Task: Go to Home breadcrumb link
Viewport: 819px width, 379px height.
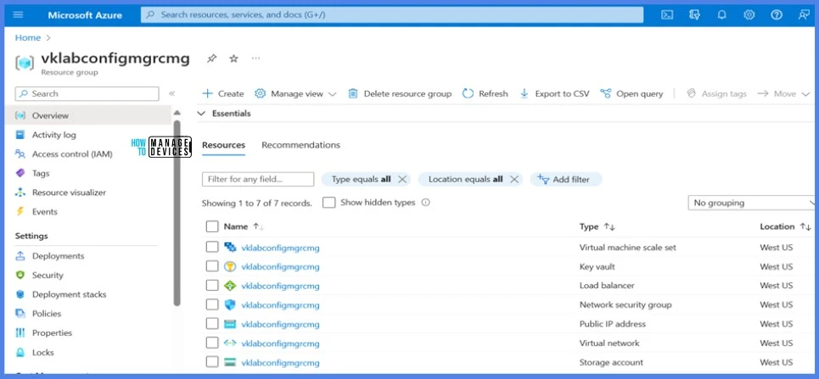Action: coord(28,37)
